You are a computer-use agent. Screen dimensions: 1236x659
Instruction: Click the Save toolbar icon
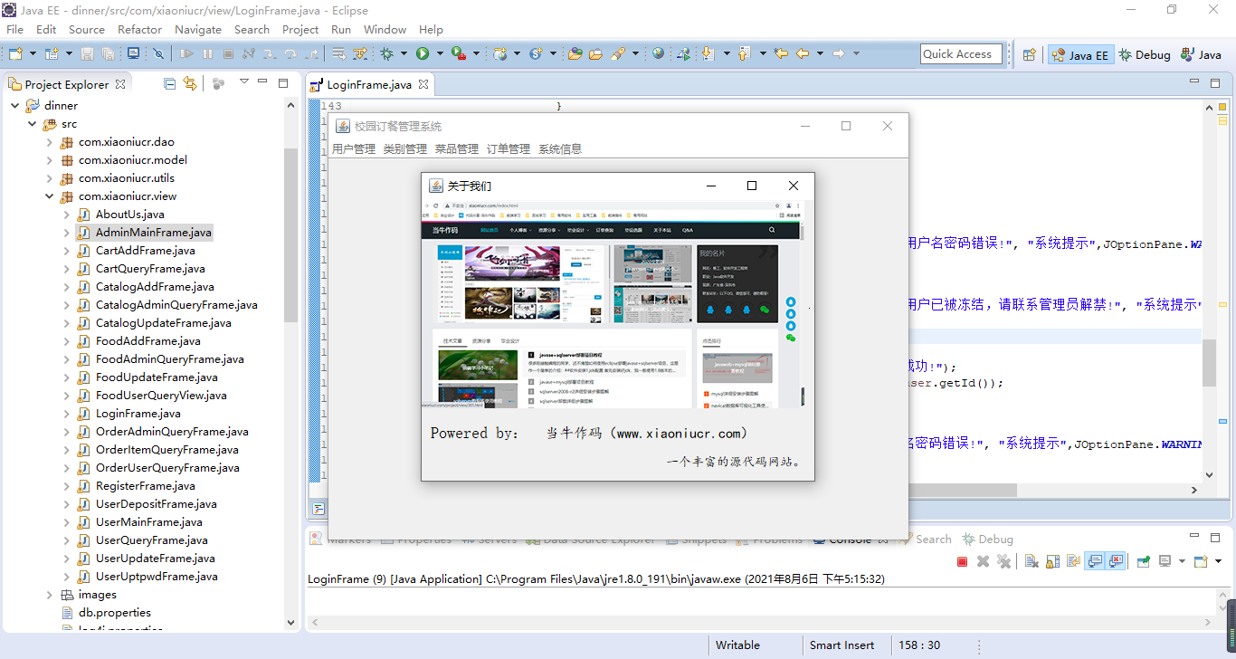pyautogui.click(x=88, y=54)
